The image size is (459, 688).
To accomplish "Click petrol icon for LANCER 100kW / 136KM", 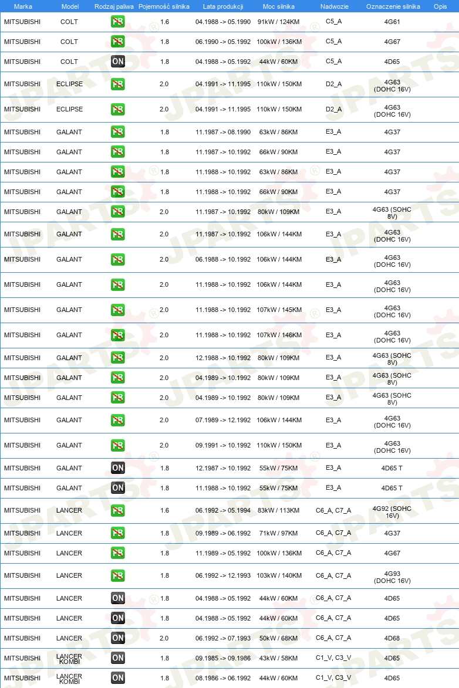I will (x=118, y=553).
